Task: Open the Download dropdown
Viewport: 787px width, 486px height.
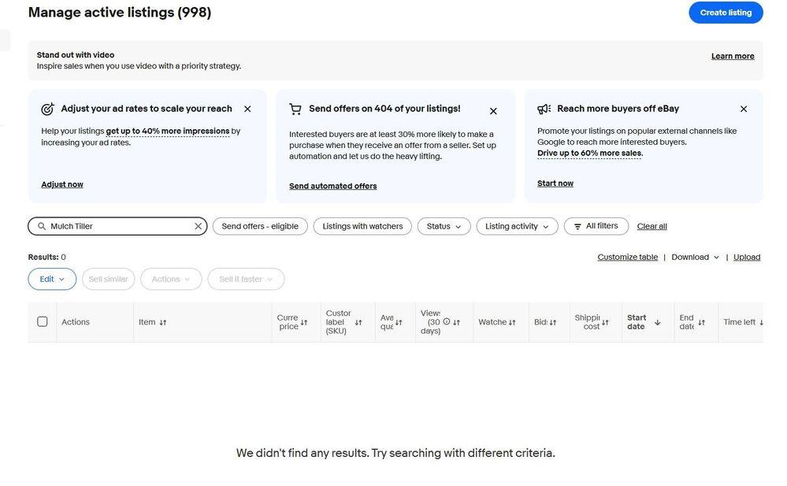Action: [695, 257]
